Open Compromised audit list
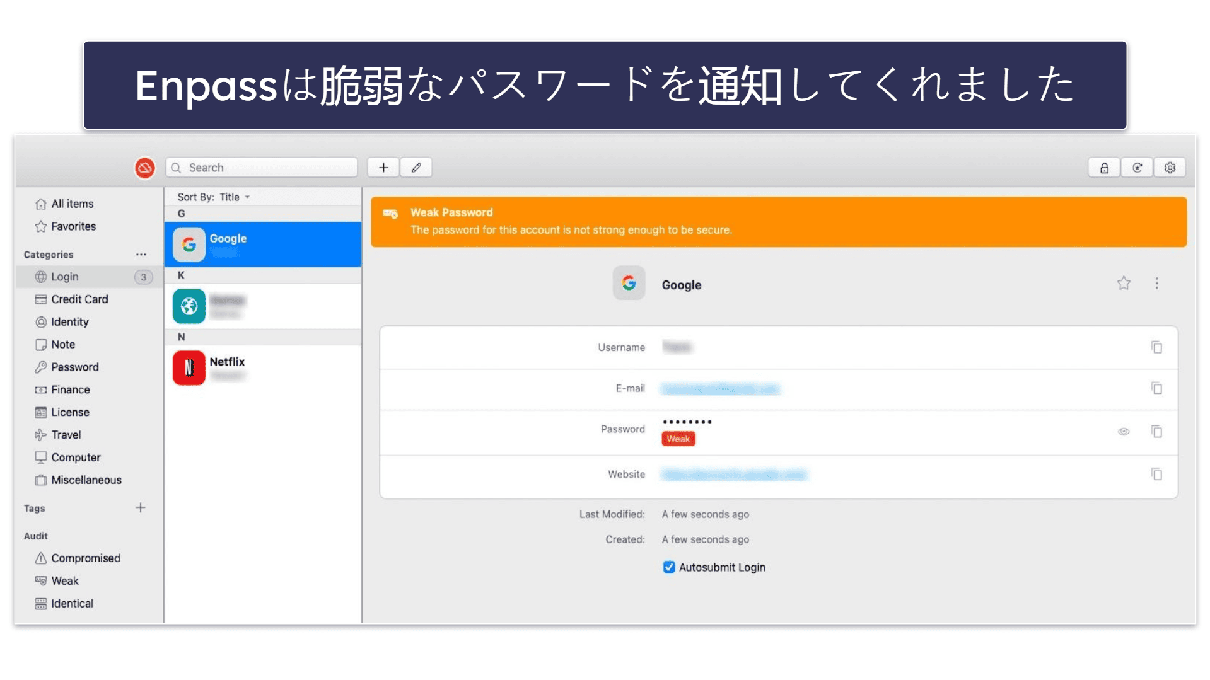 [x=86, y=558]
